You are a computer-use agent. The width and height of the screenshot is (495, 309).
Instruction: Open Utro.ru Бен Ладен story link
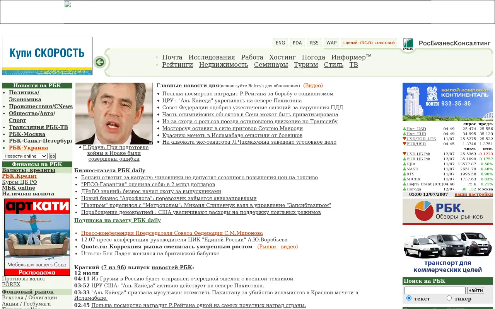coord(150,253)
